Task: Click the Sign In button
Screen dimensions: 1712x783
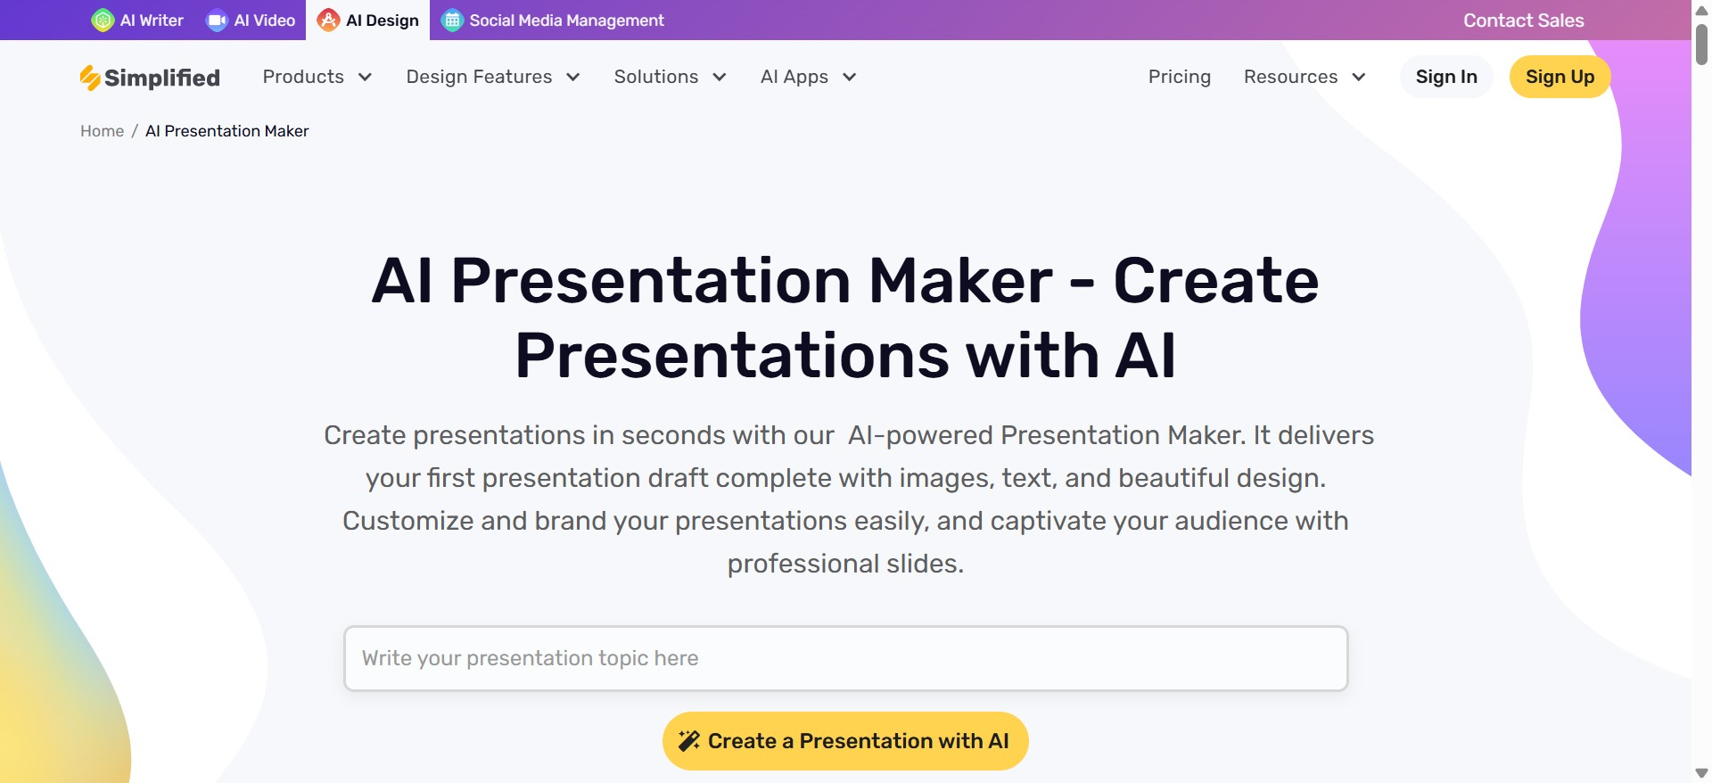Action: pyautogui.click(x=1446, y=77)
